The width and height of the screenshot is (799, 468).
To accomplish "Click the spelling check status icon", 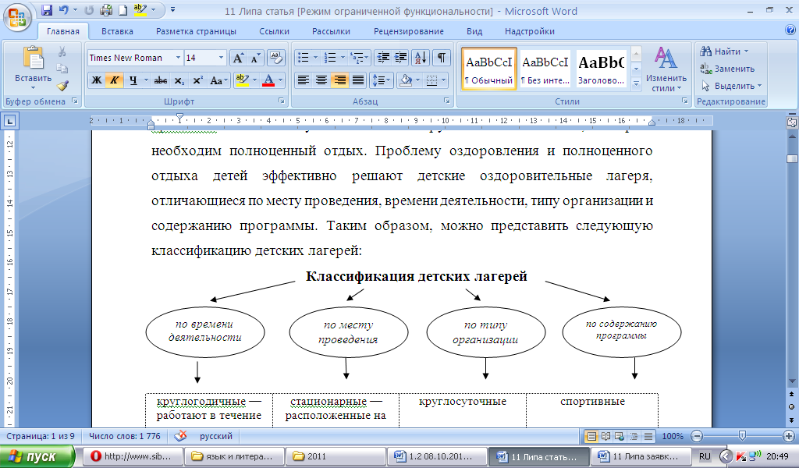I will [x=180, y=436].
